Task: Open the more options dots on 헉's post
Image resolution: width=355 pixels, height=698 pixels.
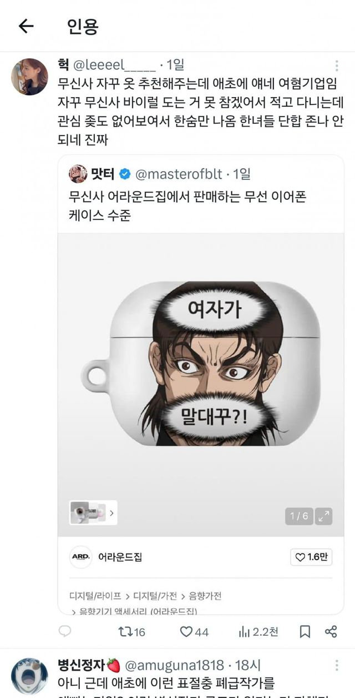Action: coord(337,66)
